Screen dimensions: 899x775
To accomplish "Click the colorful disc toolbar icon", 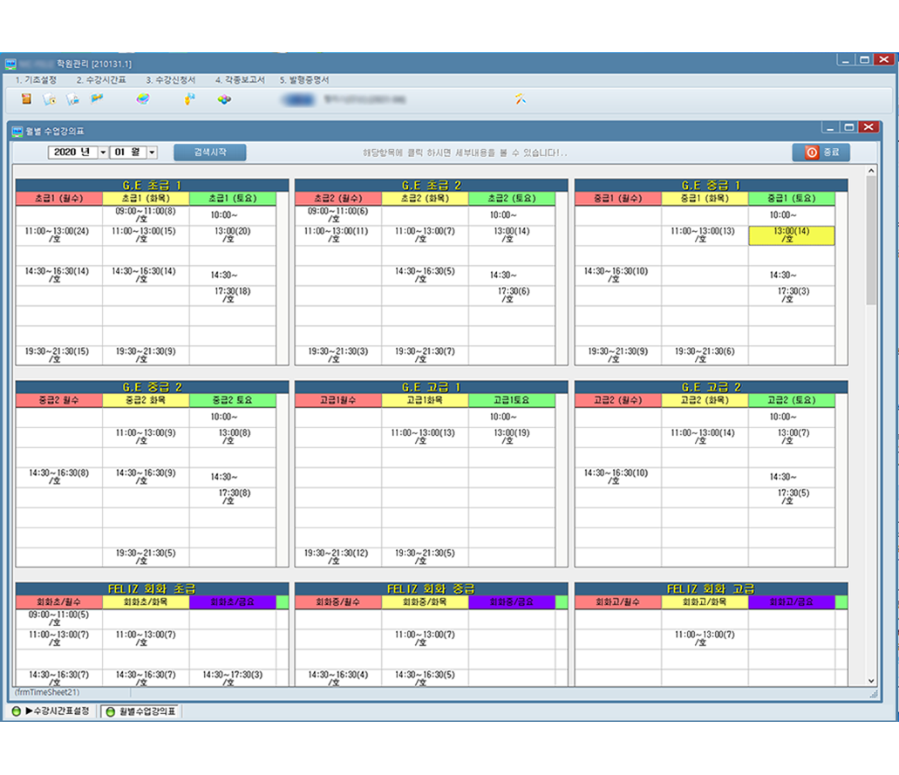I will [143, 99].
